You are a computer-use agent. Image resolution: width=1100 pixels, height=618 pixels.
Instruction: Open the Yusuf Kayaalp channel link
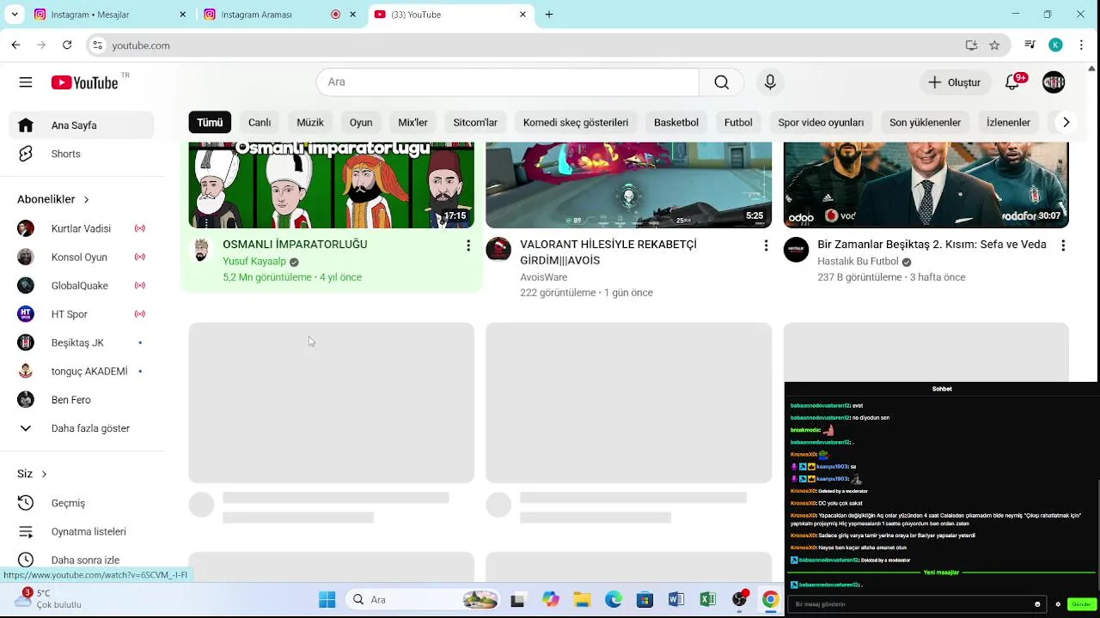point(254,262)
